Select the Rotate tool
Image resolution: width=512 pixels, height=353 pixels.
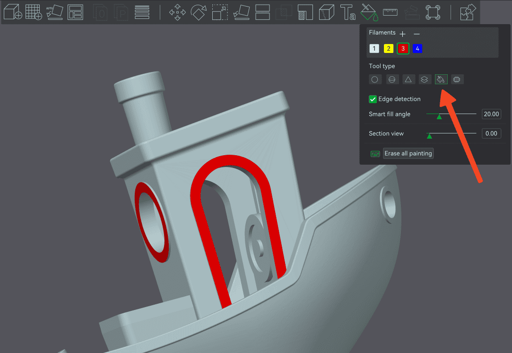(199, 11)
